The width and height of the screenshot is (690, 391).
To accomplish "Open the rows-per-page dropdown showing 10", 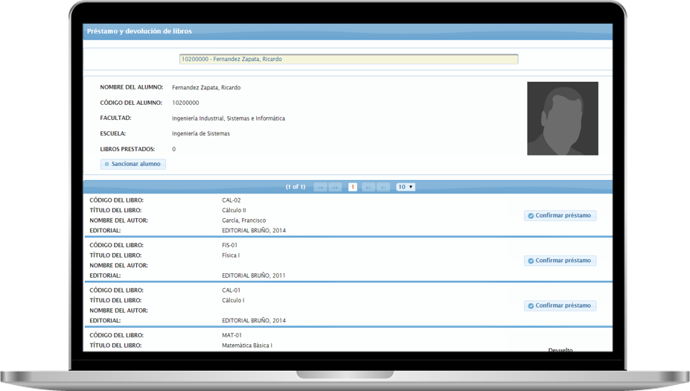I will (406, 187).
